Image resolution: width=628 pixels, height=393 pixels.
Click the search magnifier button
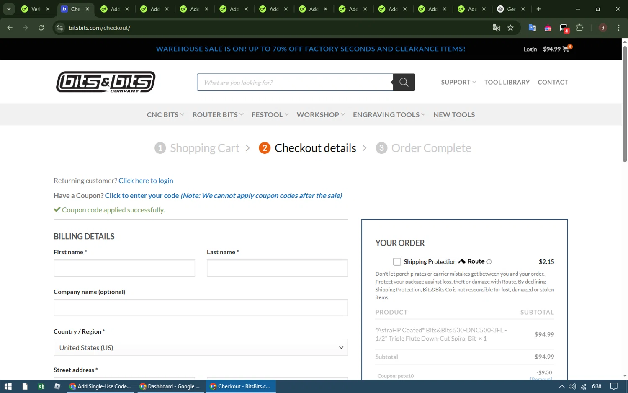tap(404, 83)
